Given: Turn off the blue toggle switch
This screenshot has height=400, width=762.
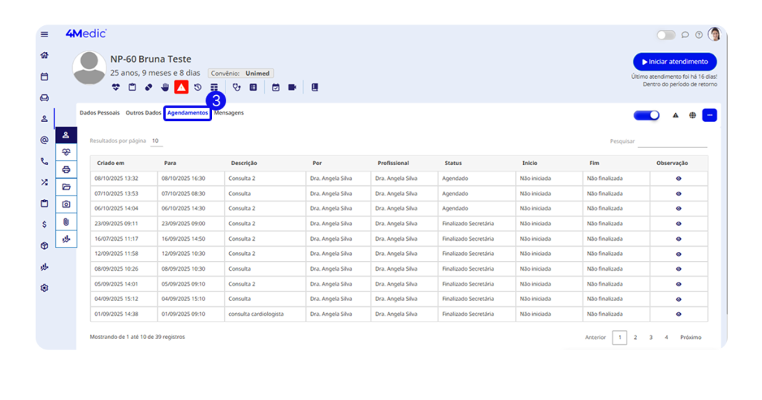Looking at the screenshot, I should (x=646, y=115).
